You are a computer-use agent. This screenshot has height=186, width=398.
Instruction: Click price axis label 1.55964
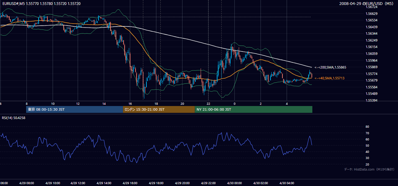pos(371,60)
